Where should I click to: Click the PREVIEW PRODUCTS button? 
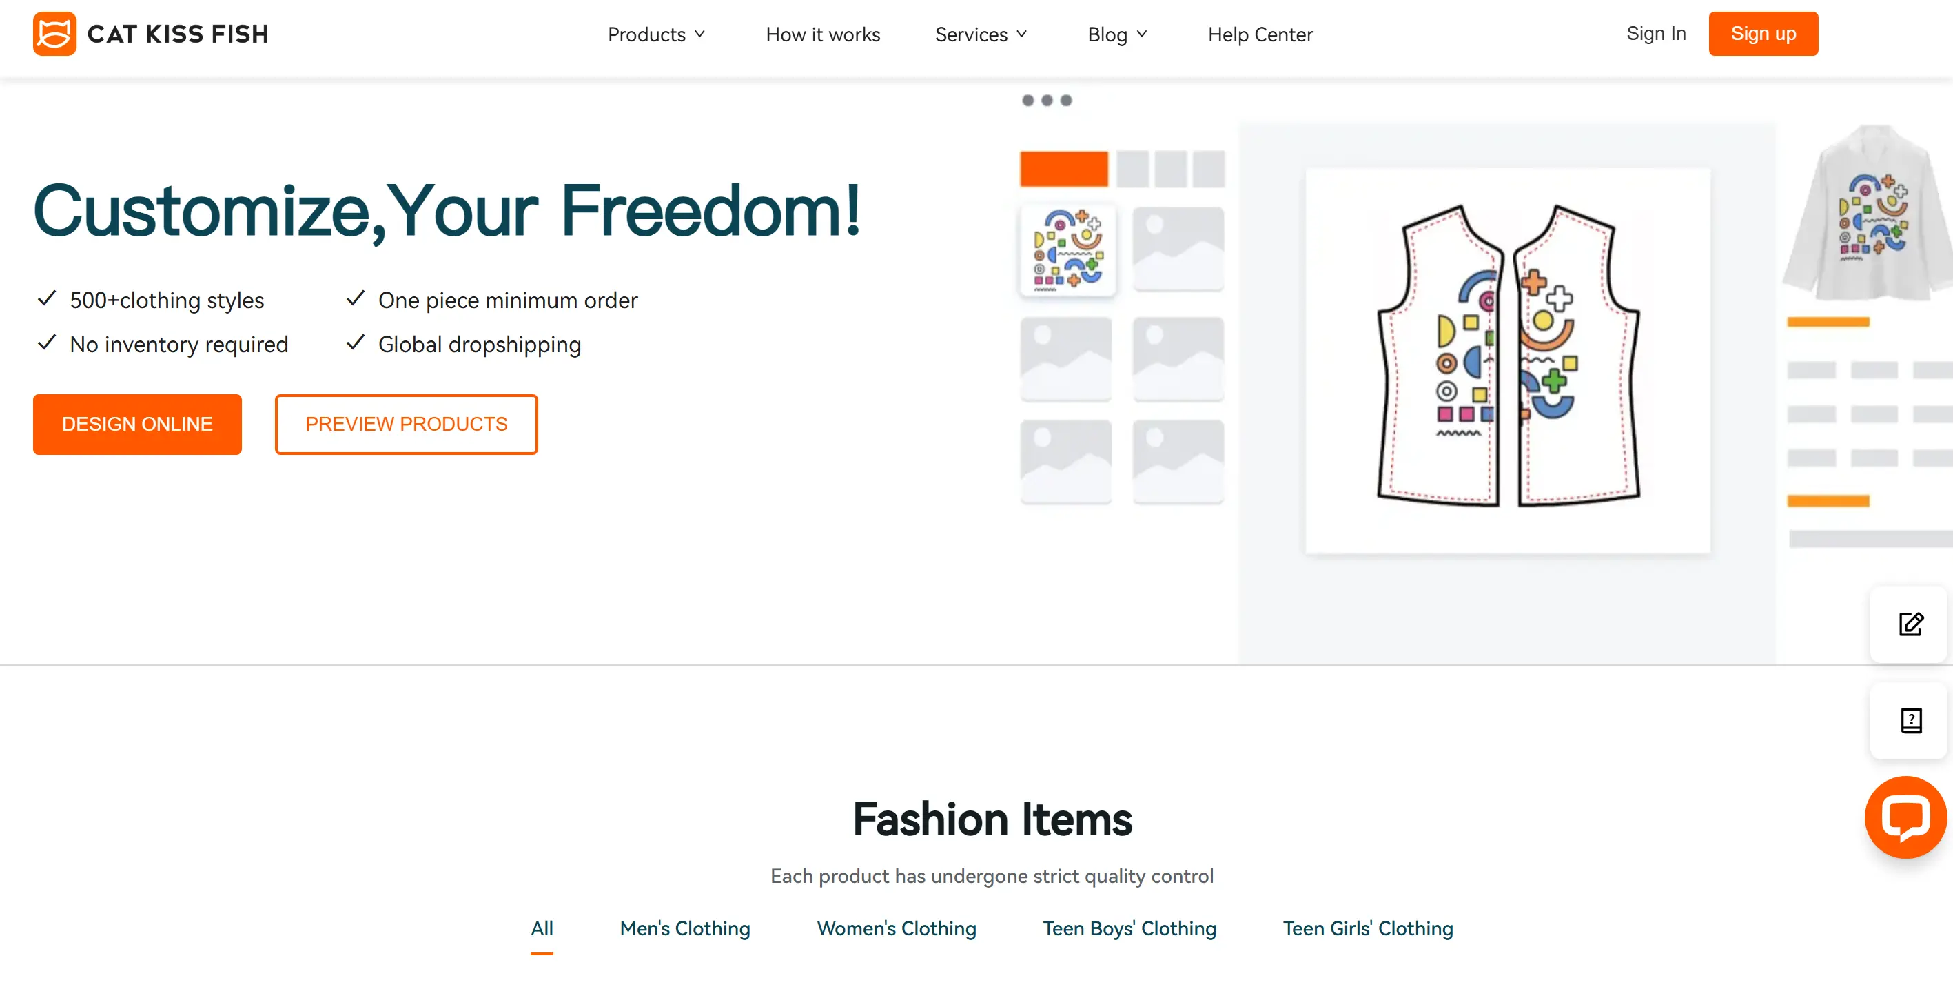[406, 424]
